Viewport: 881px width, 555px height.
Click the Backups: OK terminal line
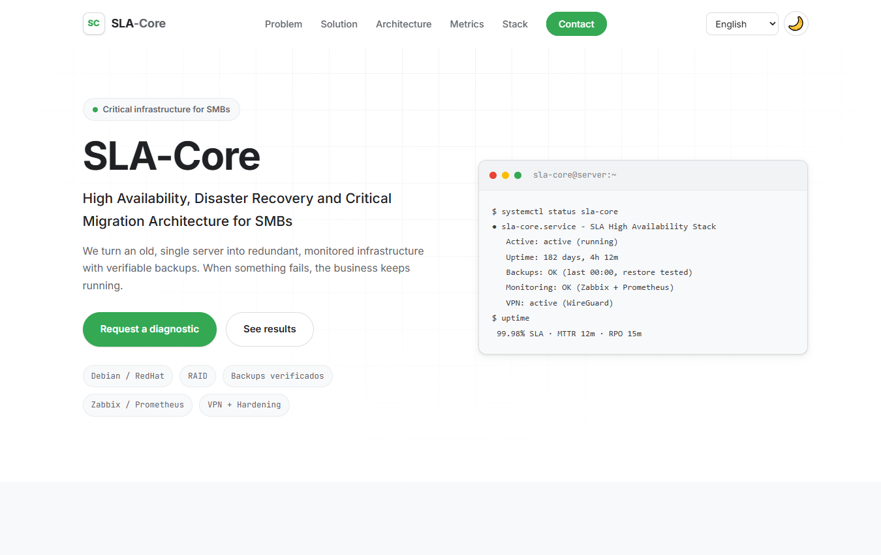pyautogui.click(x=599, y=272)
